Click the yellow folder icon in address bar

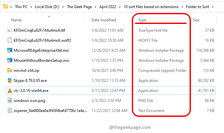coord(5,6)
